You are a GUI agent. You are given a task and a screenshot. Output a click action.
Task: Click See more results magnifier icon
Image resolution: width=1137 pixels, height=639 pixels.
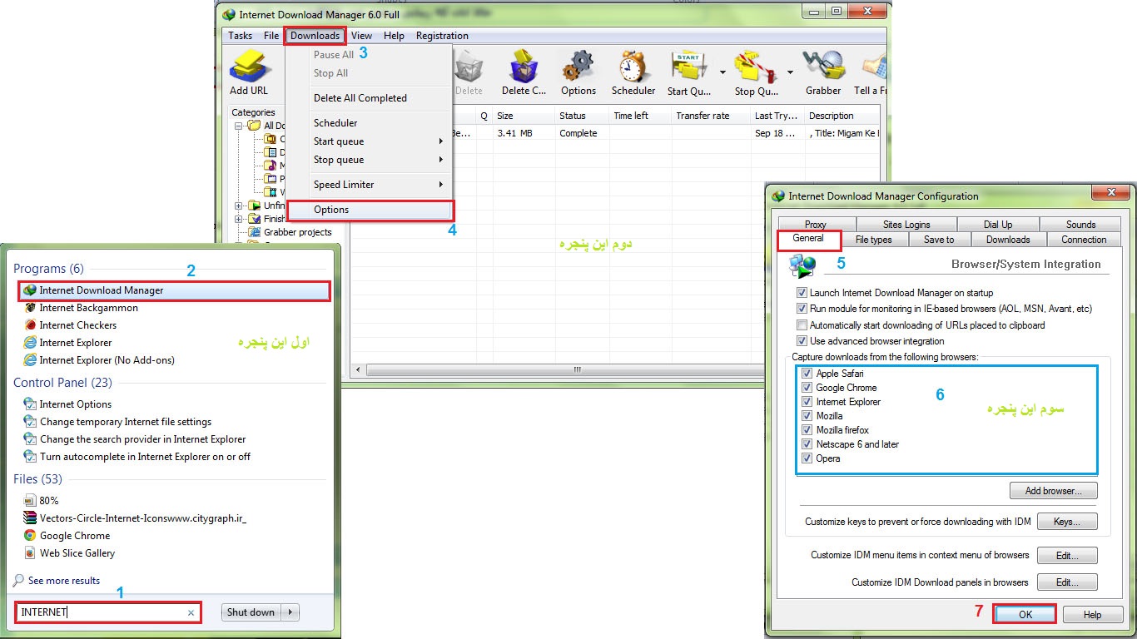click(x=18, y=581)
